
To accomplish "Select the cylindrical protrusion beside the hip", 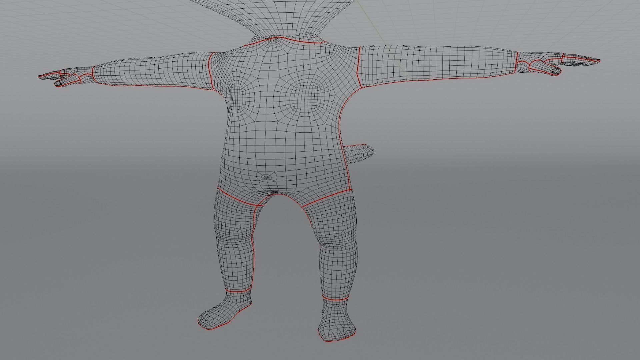I will pyautogui.click(x=360, y=153).
